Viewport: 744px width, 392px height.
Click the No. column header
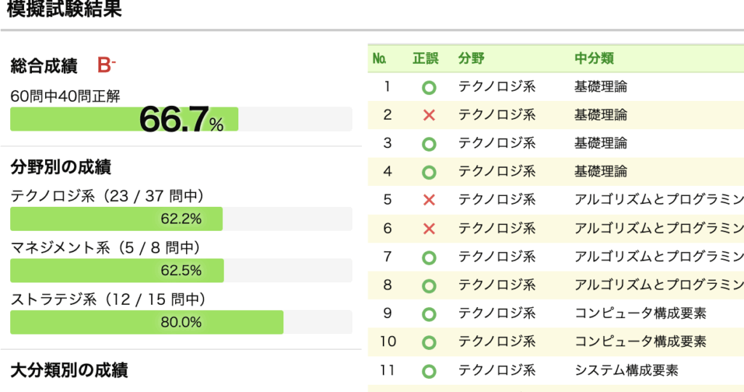click(x=379, y=59)
